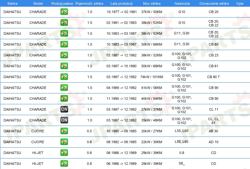Viewport: 250px width, 169px height.
Task: Click the diesel ON icon in the 35kW / 48KM row
Action: (x=64, y=120)
